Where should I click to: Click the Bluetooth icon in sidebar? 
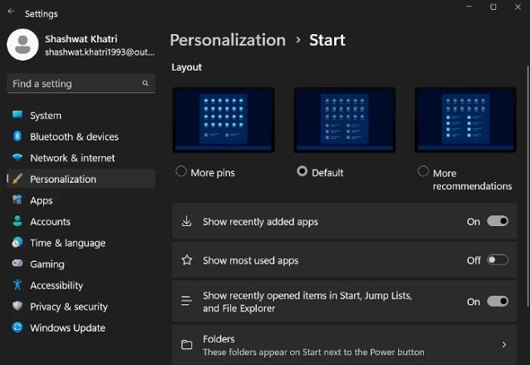pyautogui.click(x=17, y=136)
